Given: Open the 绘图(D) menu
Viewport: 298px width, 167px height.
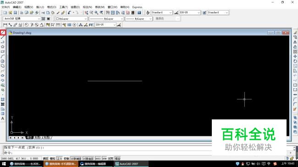Looking at the screenshot, I should 75,7.
